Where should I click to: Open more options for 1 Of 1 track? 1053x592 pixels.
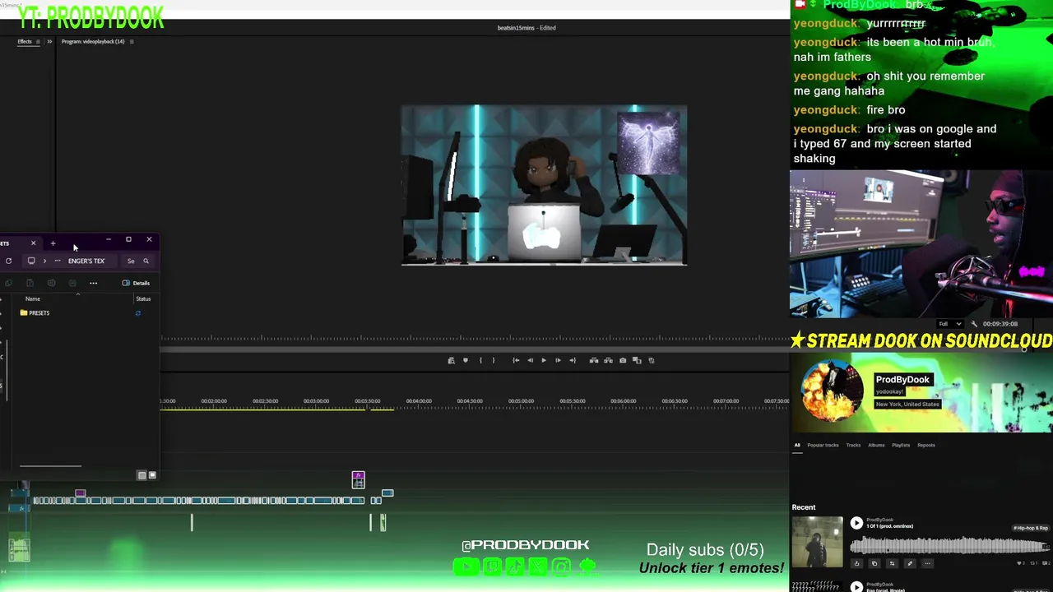click(927, 563)
